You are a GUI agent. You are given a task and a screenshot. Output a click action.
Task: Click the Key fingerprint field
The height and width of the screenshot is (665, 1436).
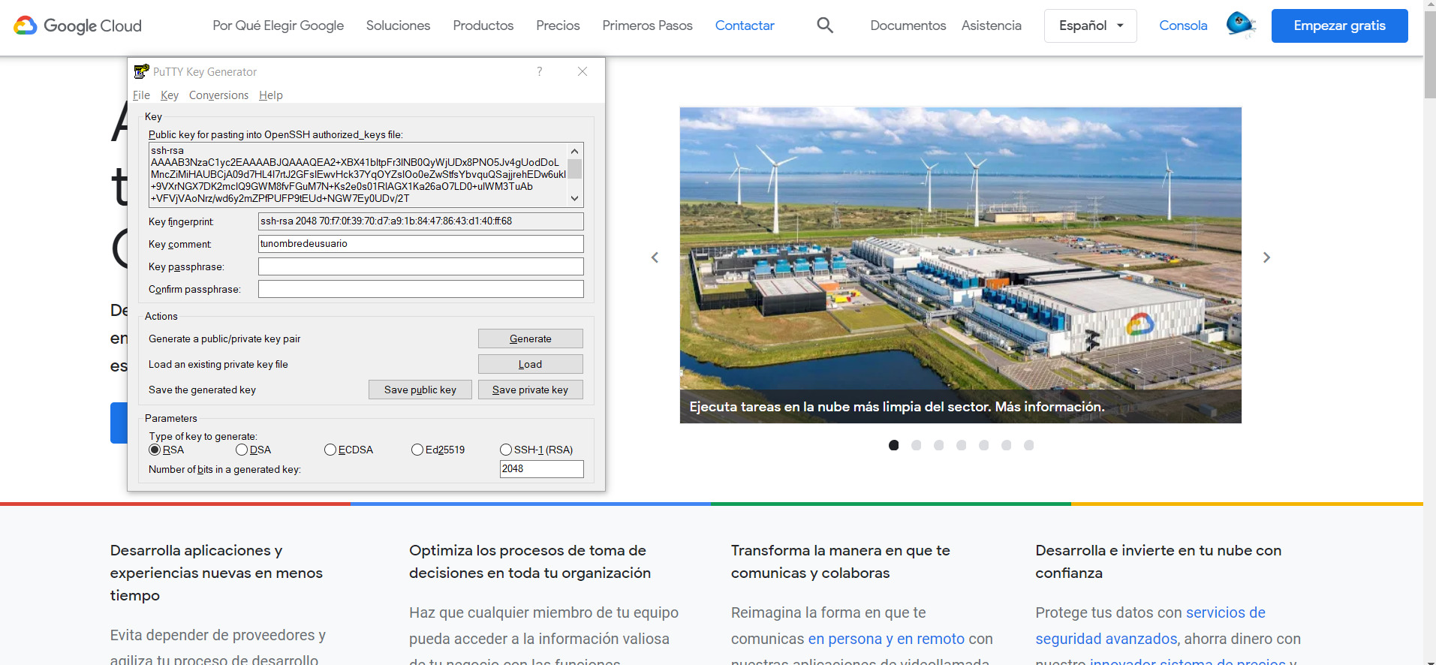(x=421, y=221)
